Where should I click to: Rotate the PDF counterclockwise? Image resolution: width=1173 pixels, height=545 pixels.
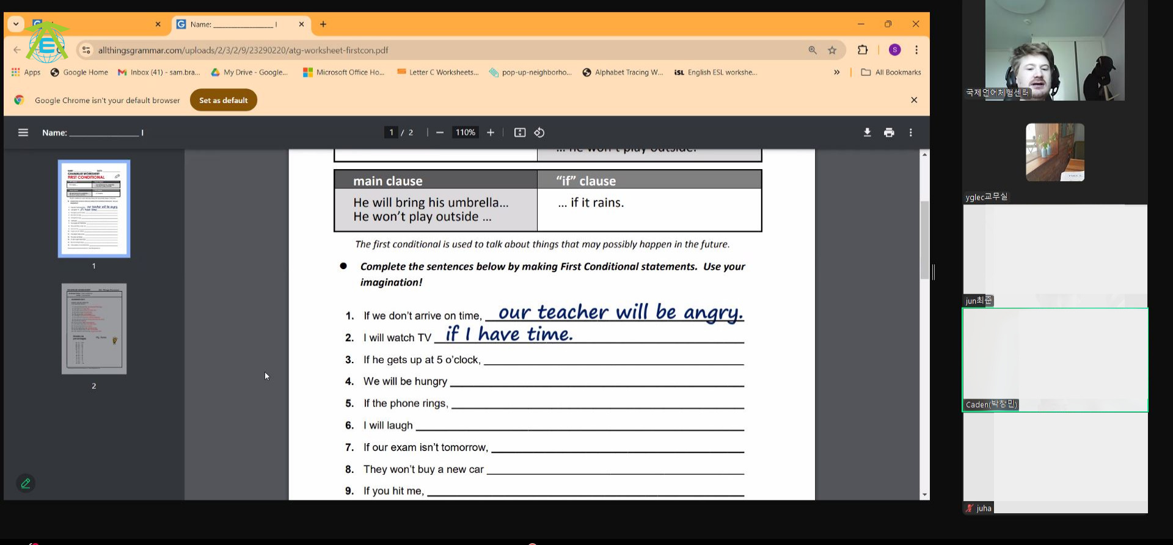(x=539, y=132)
